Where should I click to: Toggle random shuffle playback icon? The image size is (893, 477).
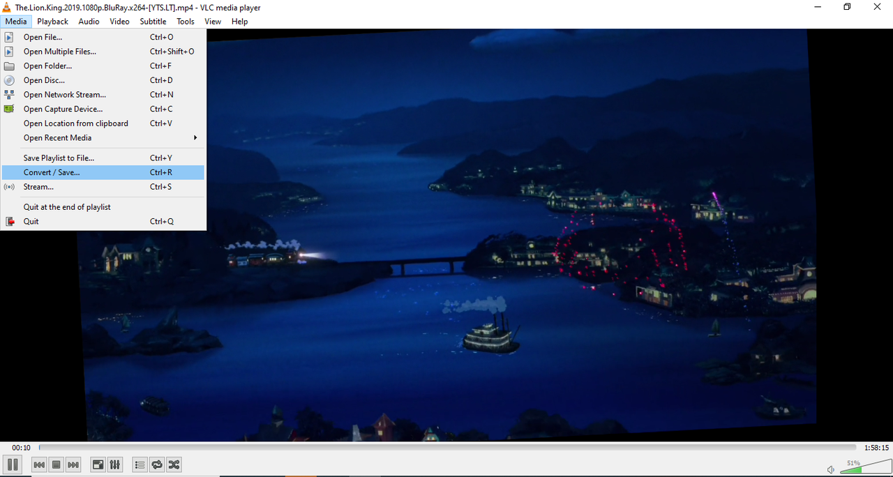(174, 464)
